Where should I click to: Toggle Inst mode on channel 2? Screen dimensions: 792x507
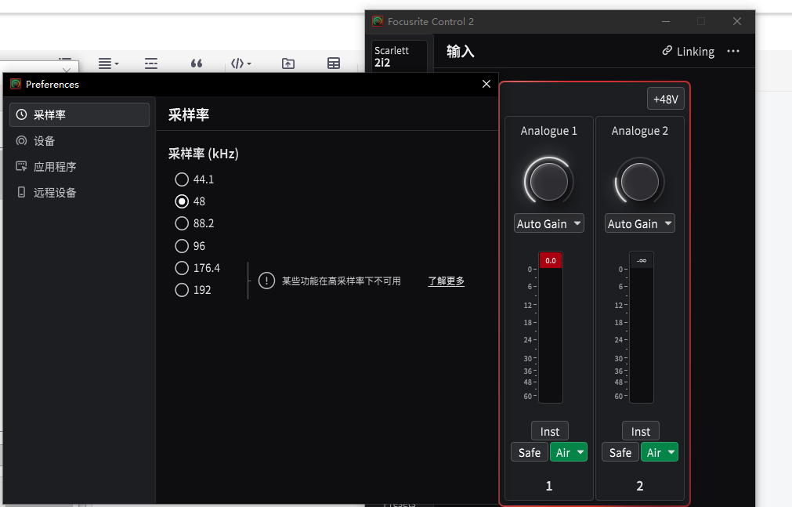[641, 431]
